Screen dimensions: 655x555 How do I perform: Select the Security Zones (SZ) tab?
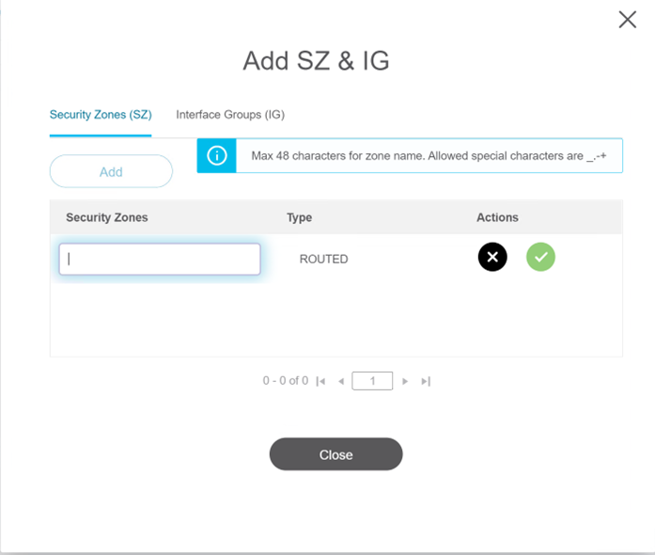[101, 115]
